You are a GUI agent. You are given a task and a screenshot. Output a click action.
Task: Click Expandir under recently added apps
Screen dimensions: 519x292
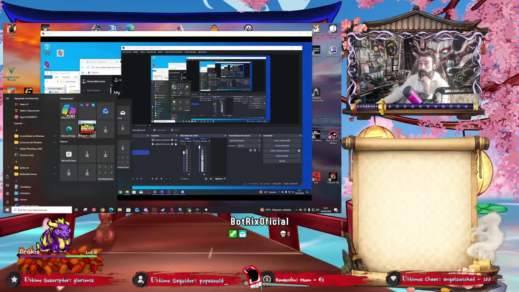coord(19,123)
